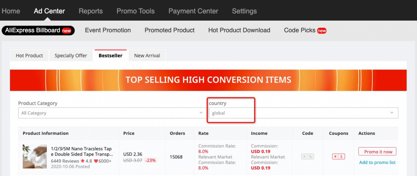Click the Promo it now button
The image size is (417, 176).
click(378, 152)
